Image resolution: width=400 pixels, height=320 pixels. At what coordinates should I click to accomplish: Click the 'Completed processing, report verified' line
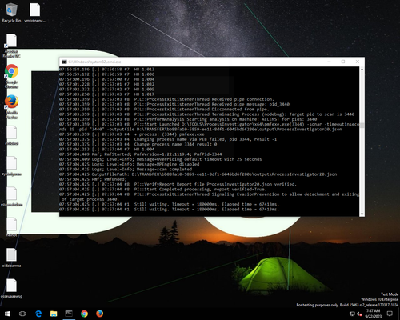(x=163, y=190)
